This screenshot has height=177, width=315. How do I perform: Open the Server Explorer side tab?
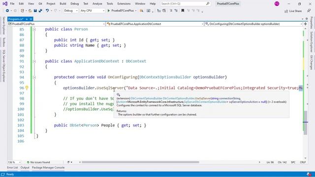click(3, 26)
